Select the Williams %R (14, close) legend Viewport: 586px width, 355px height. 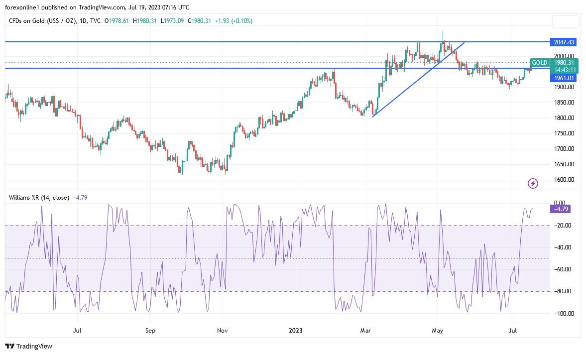click(x=39, y=197)
